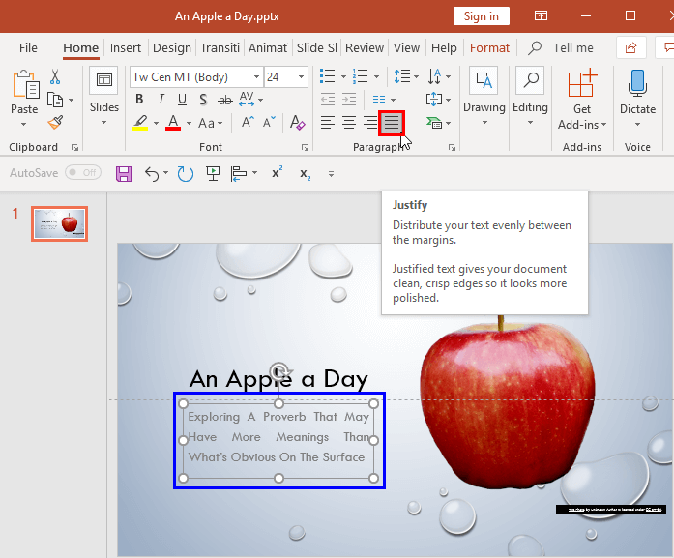The image size is (674, 558).
Task: Select the Format Painter brush icon
Action: (x=55, y=123)
